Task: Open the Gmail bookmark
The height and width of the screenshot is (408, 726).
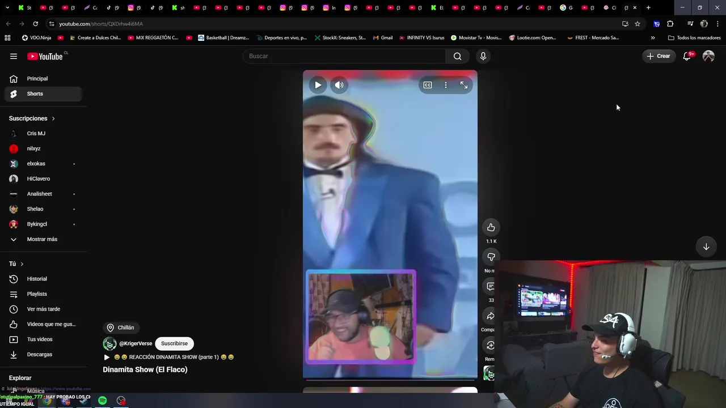Action: tap(383, 38)
